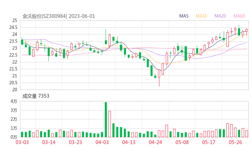Click the 23.5 price axis label
Viewport: 252px width, 150px height.
[13, 41]
